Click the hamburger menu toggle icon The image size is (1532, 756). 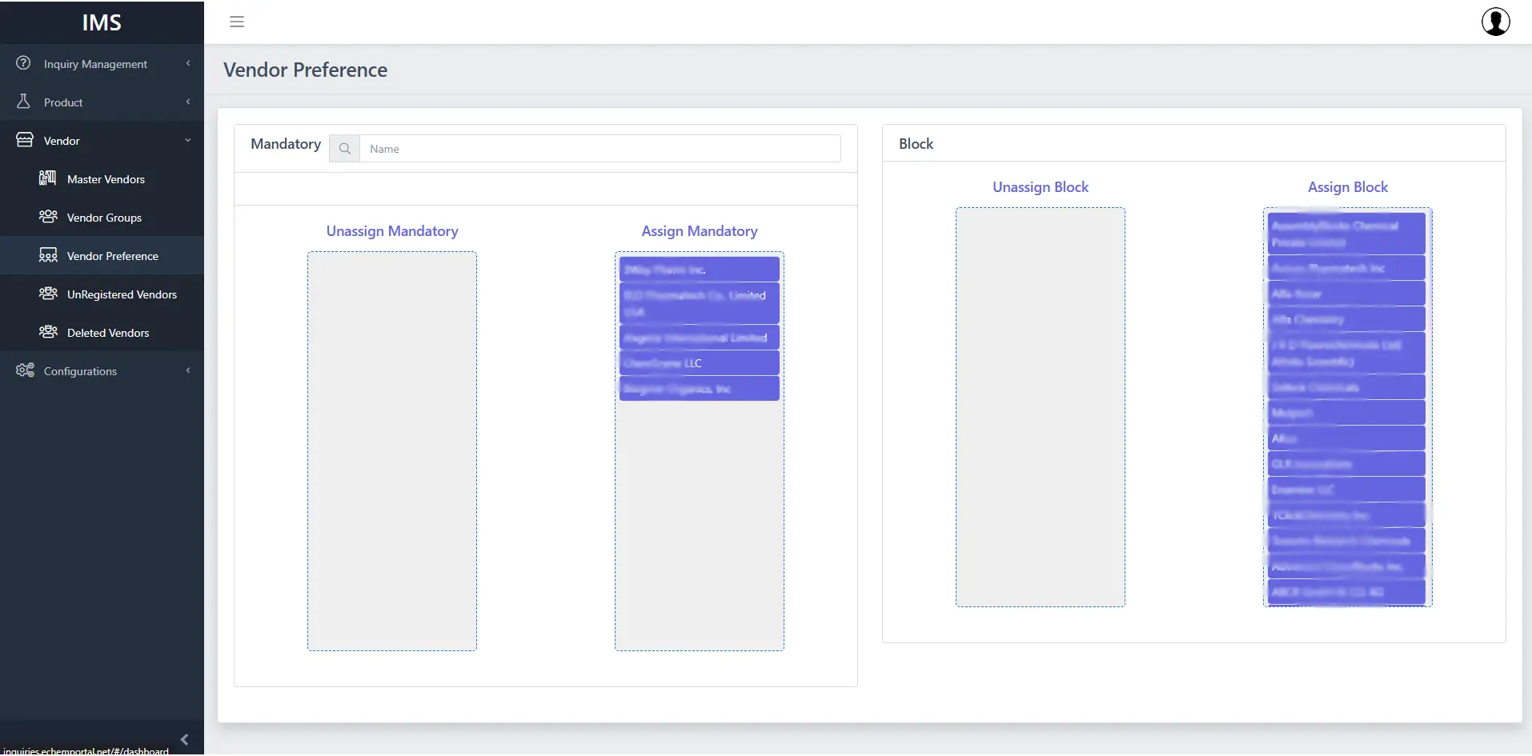click(x=237, y=22)
